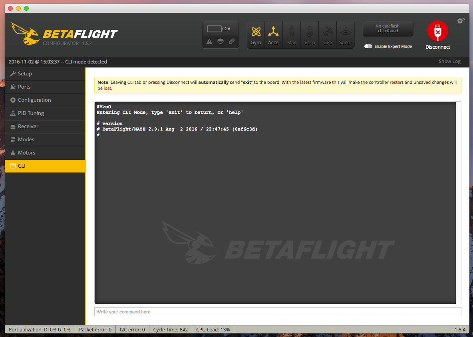Image resolution: width=473 pixels, height=337 pixels.
Task: Toggle the Enable Expert Mode switch
Action: [x=368, y=46]
